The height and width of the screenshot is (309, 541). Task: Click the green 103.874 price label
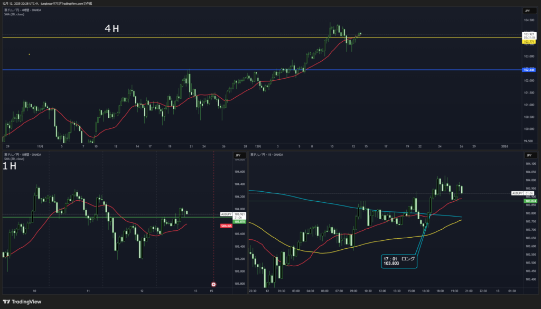[x=529, y=201]
